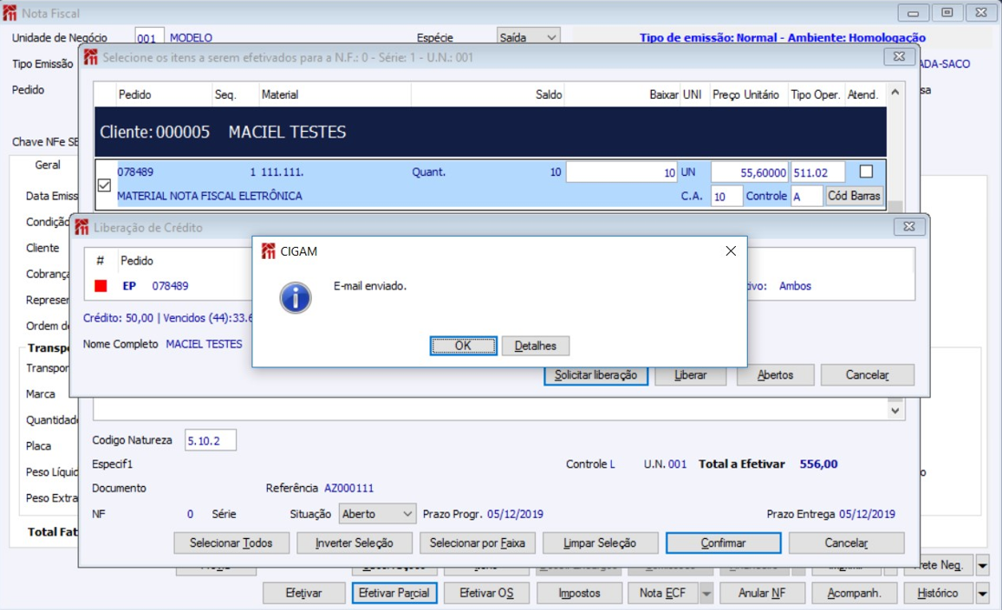Viewport: 1002px width, 610px height.
Task: Click Unidade de Negócio field 001
Action: (x=149, y=37)
